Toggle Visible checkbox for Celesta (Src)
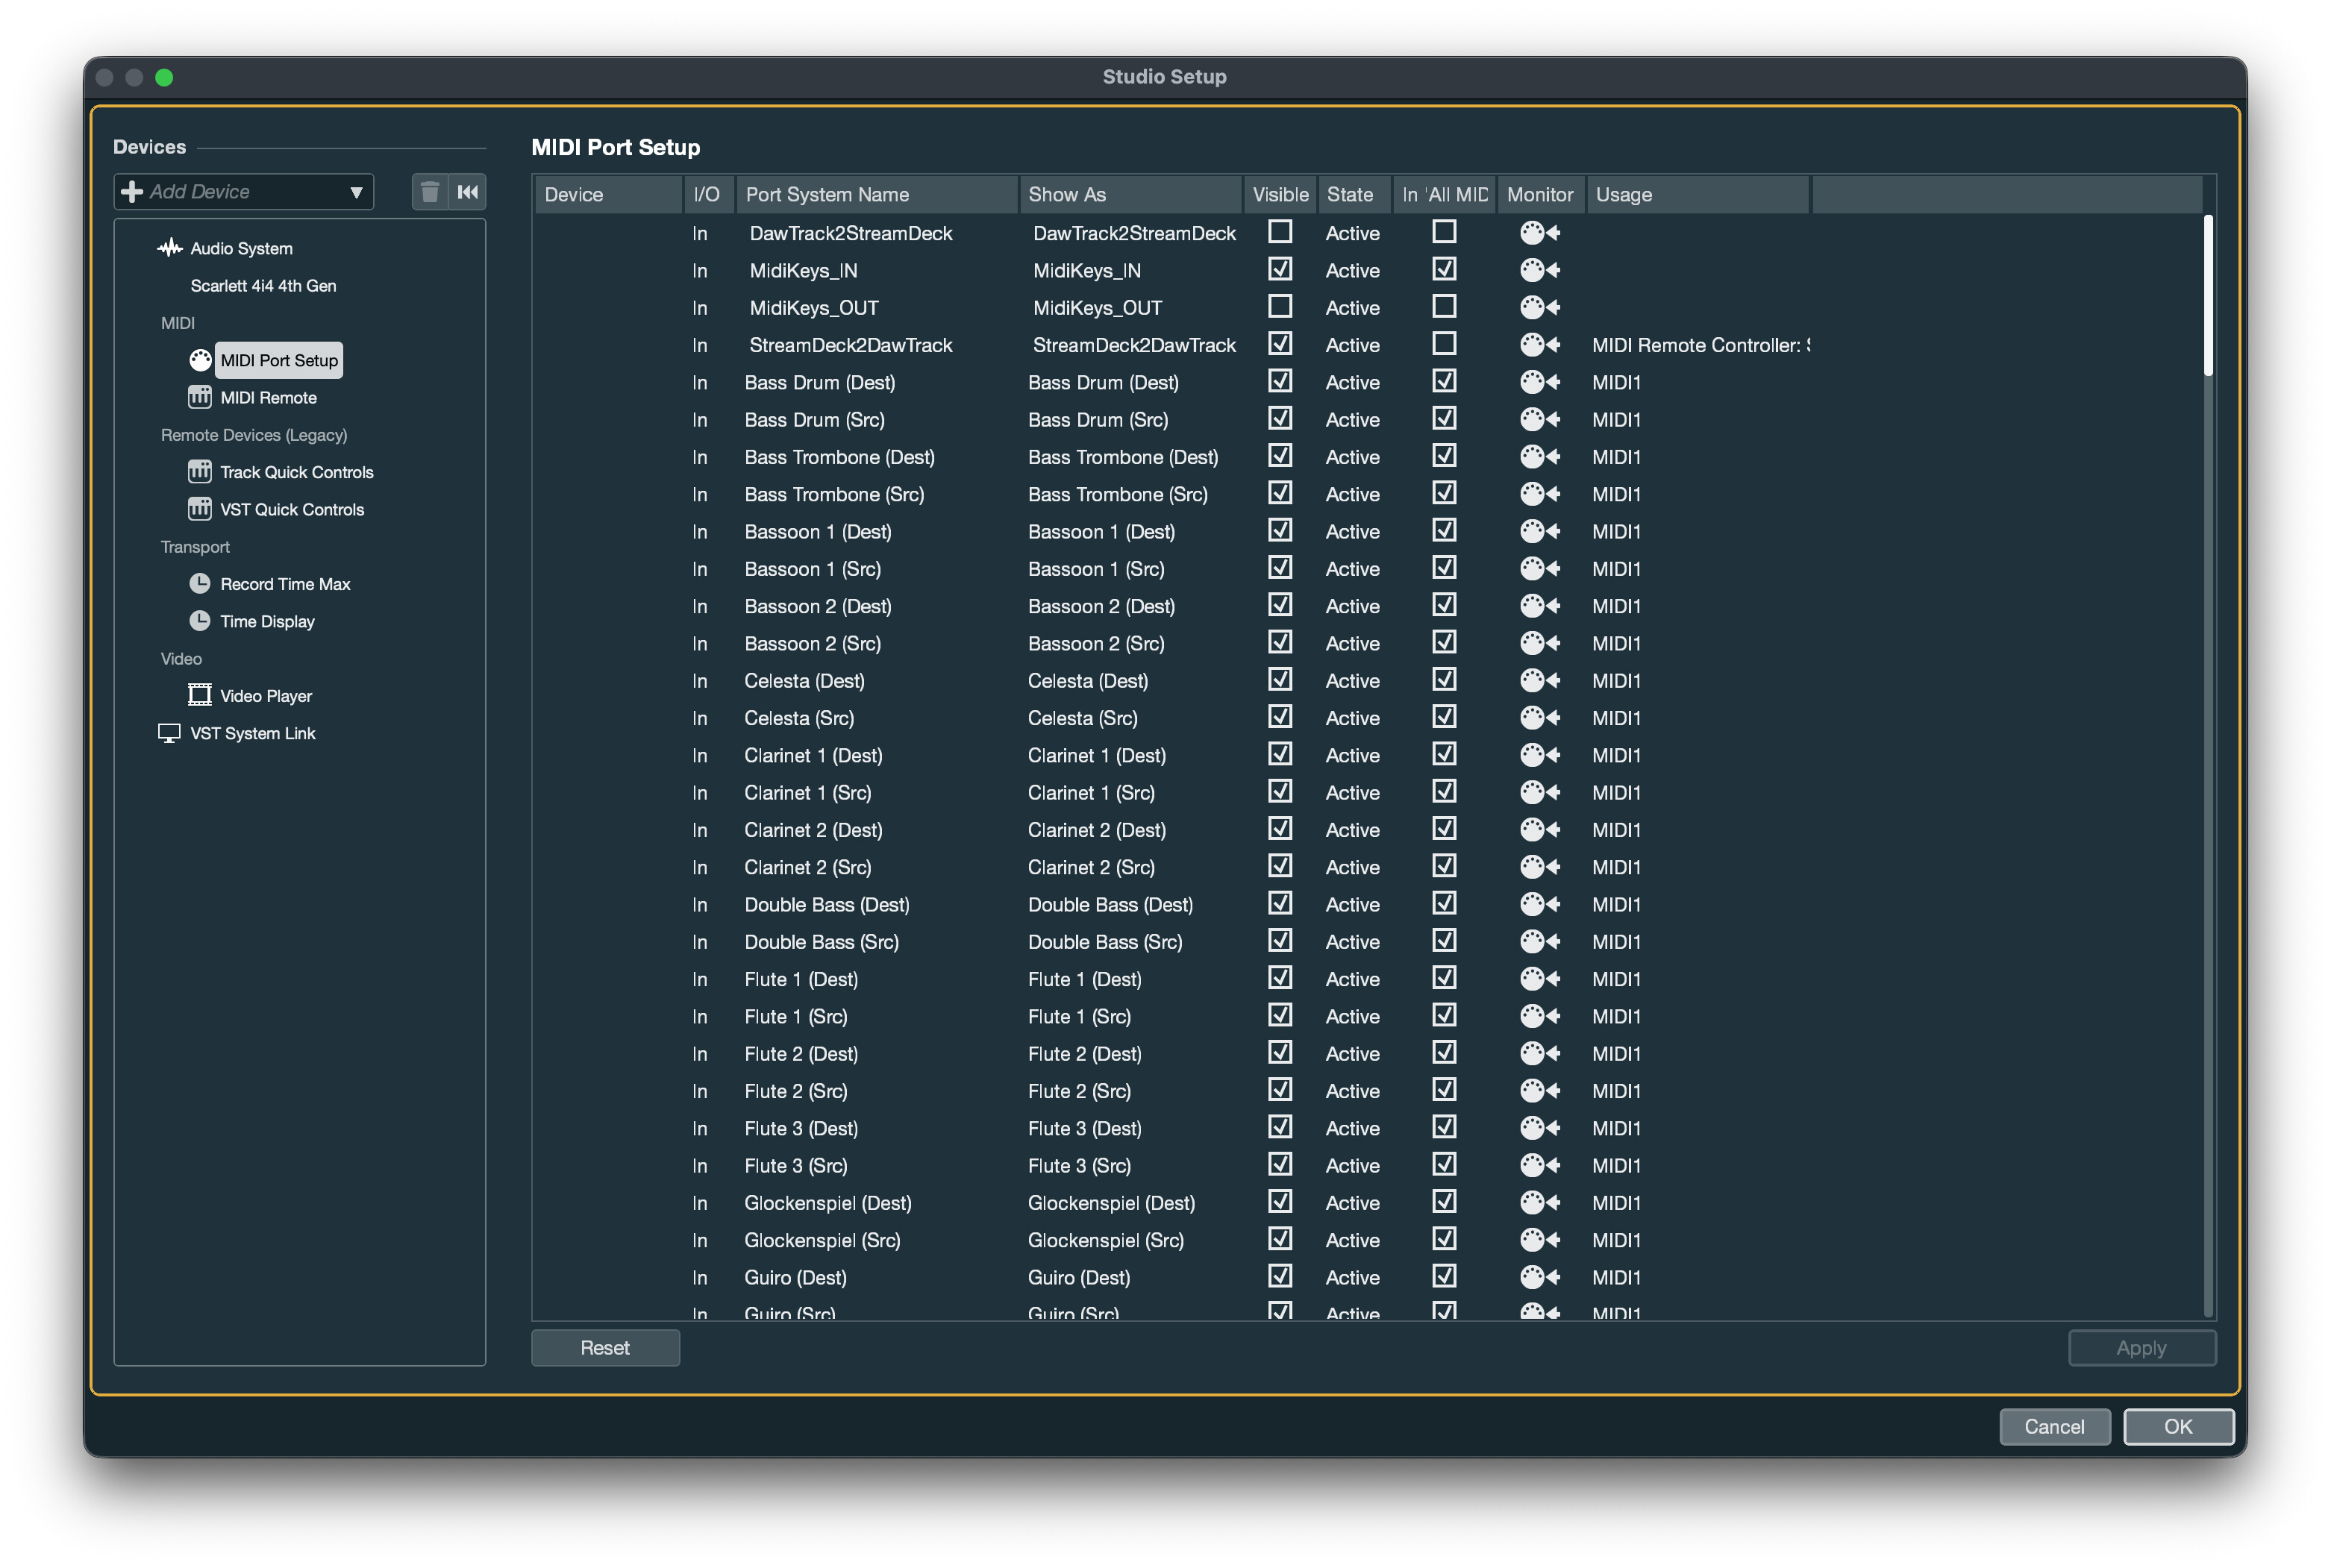 [1280, 717]
